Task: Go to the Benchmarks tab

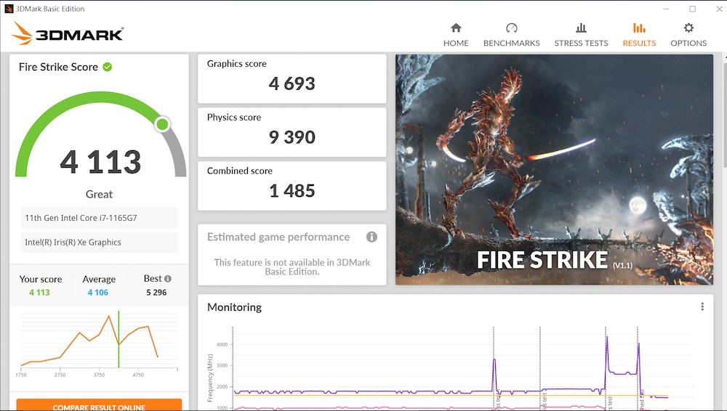Action: [x=511, y=35]
